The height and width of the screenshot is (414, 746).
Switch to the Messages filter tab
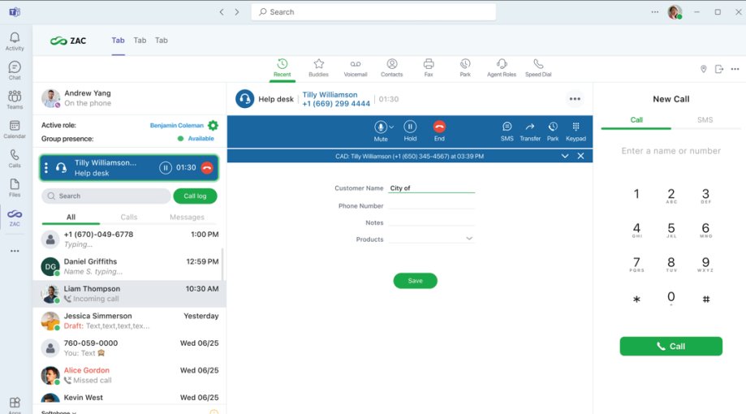coord(187,217)
